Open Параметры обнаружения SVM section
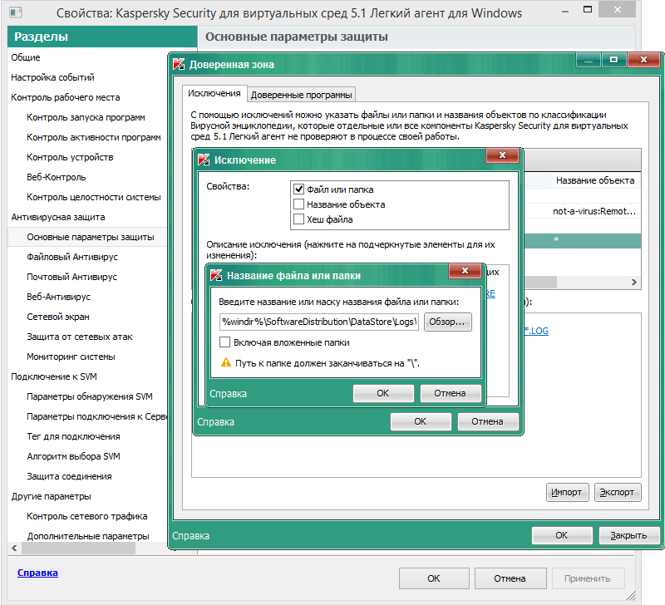The width and height of the screenshot is (665, 605). (x=90, y=396)
